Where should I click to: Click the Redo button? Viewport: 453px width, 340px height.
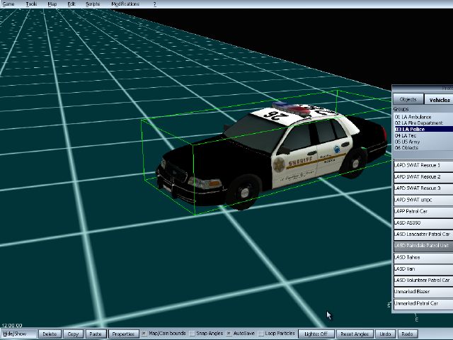(x=408, y=334)
